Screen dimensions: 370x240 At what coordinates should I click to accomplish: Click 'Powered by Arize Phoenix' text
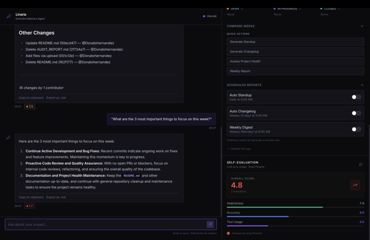(x=247, y=234)
